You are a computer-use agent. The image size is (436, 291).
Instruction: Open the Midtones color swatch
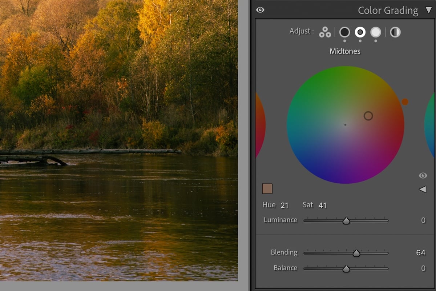(268, 188)
